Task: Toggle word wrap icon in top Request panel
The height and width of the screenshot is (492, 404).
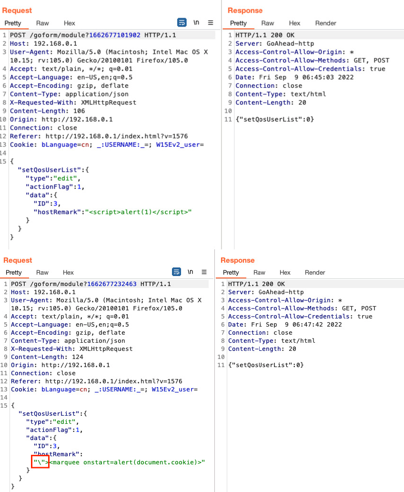Action: 182,22
